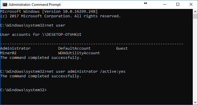This screenshot has height=105, width=198.
Task: Click the vertical scrollbar thumb
Action: click(195, 16)
